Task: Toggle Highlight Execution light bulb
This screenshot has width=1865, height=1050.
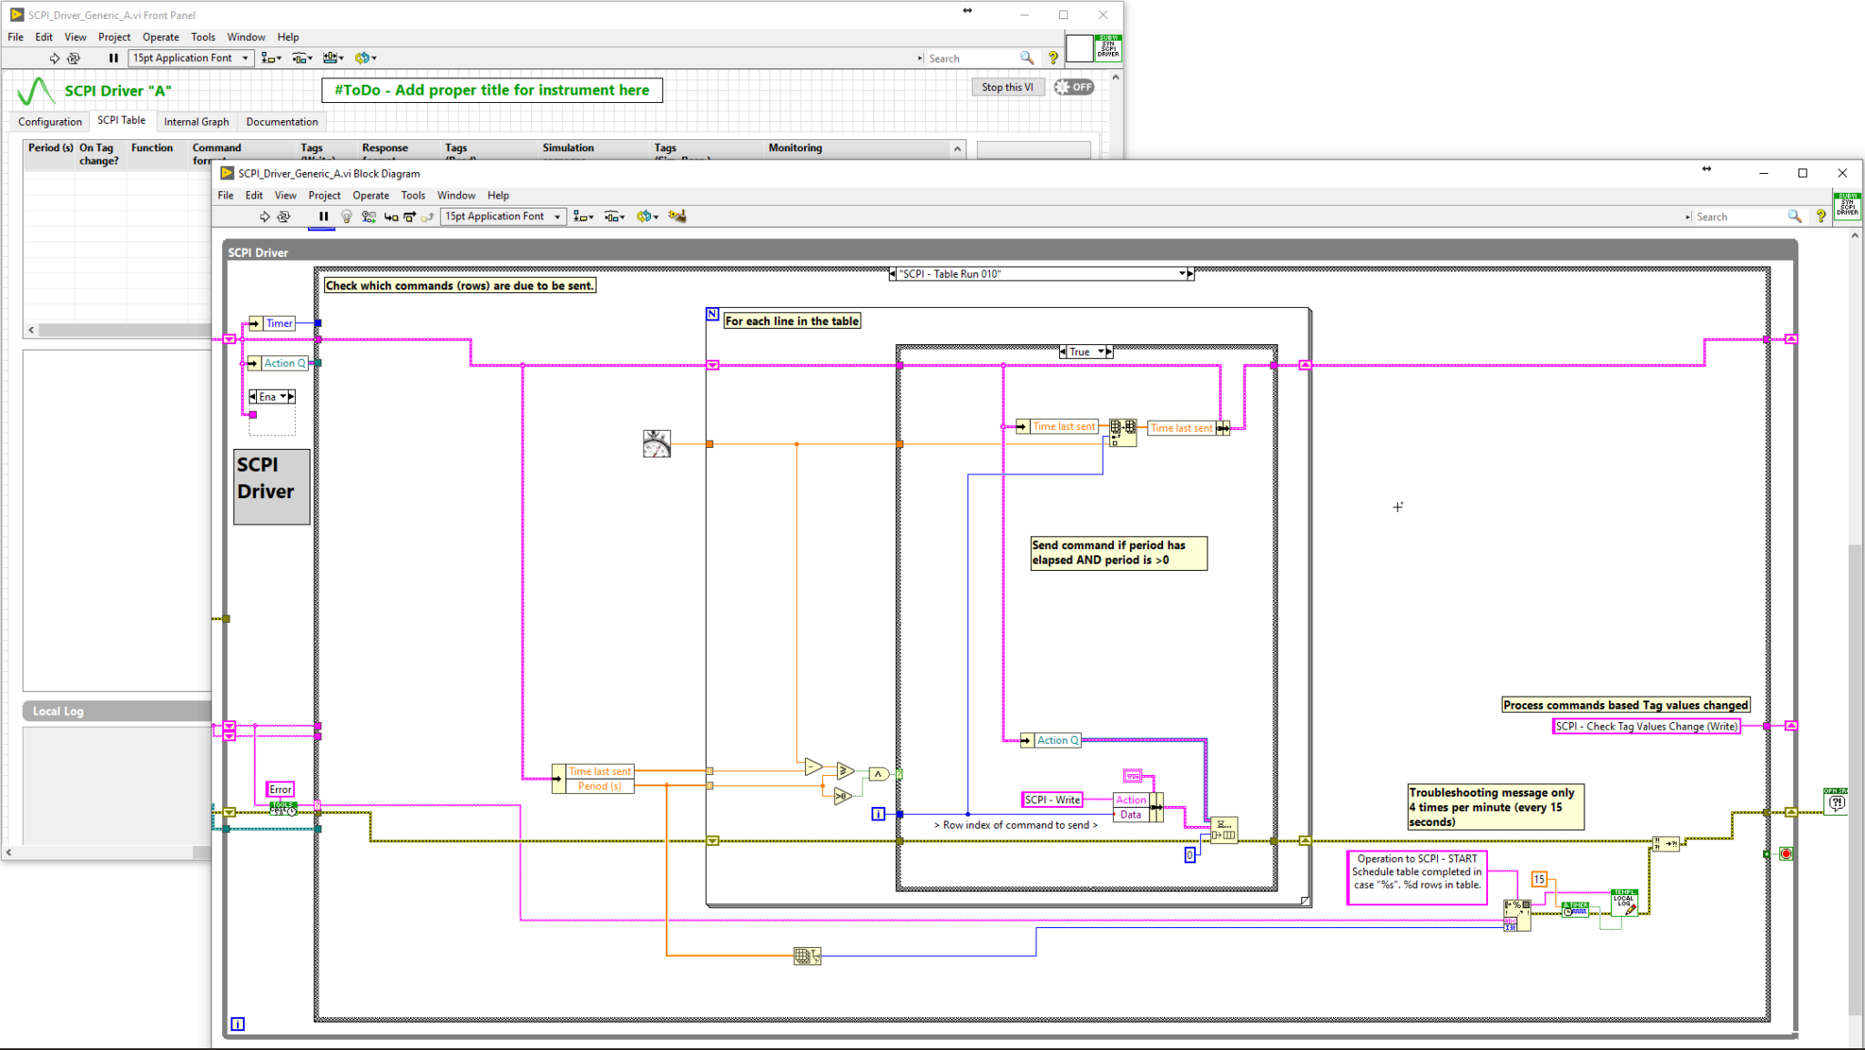Action: pos(346,217)
